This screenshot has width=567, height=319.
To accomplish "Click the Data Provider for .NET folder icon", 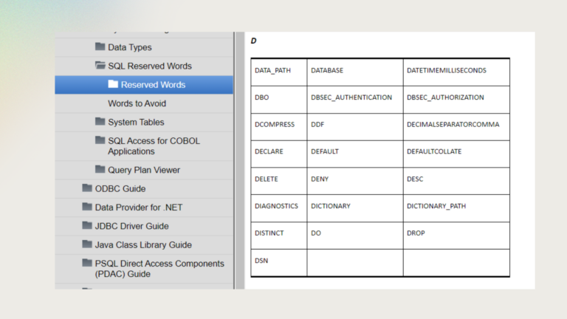I will (88, 207).
